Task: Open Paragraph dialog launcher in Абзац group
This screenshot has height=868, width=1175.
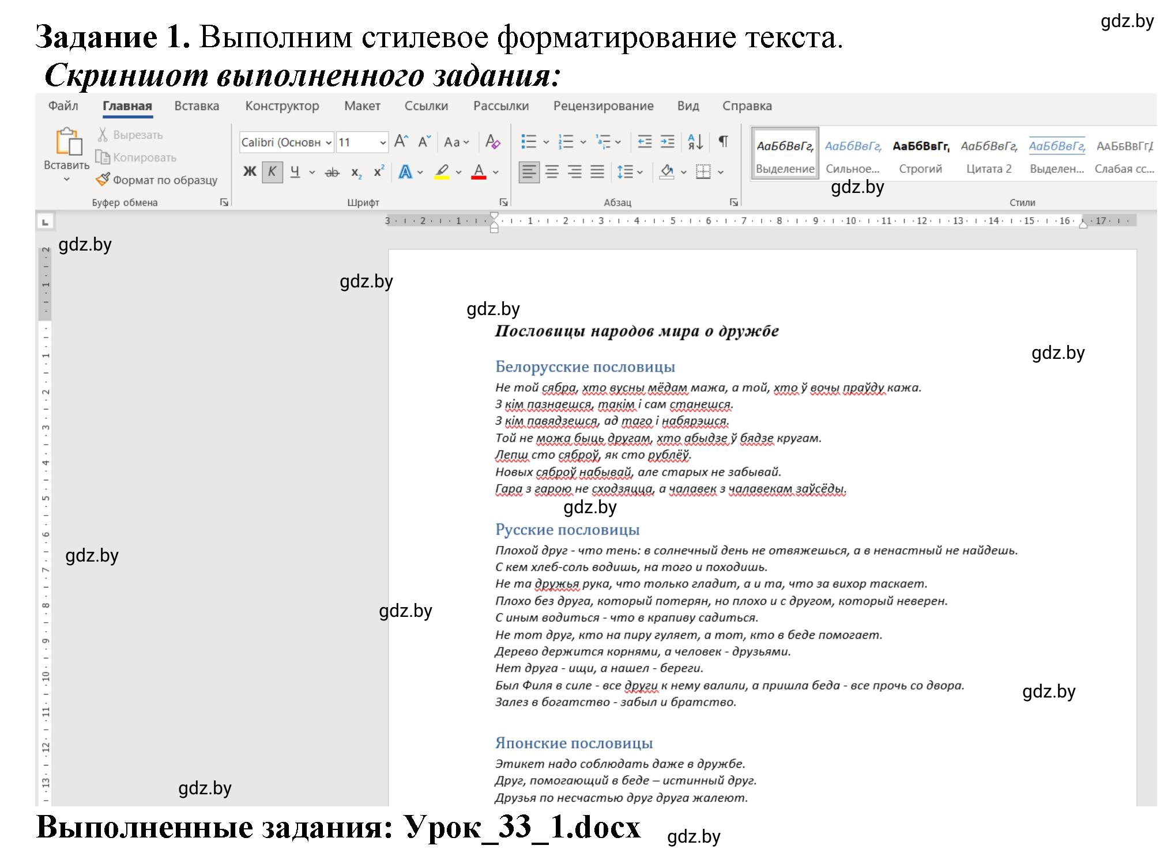Action: coord(733,202)
